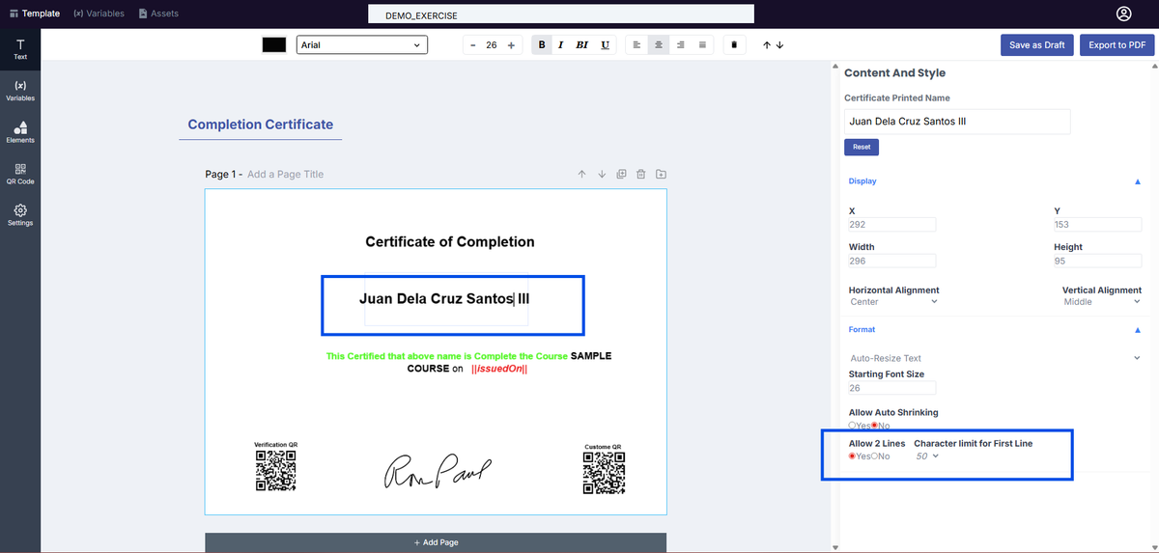This screenshot has width=1159, height=553.
Task: Switch to the Assets tab
Action: coord(159,14)
